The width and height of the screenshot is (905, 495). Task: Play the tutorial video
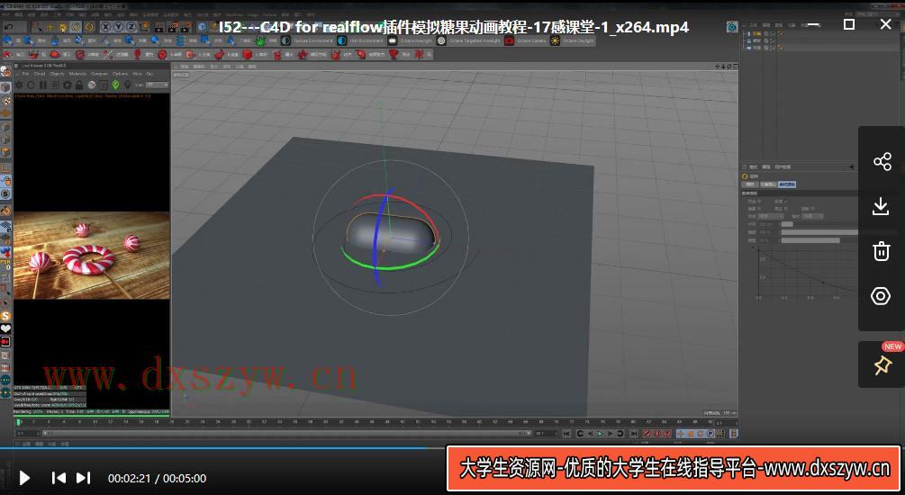[x=24, y=478]
